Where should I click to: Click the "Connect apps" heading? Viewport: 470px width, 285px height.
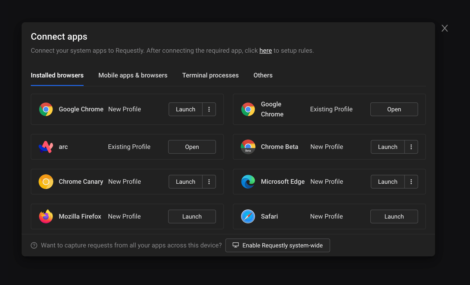[59, 36]
